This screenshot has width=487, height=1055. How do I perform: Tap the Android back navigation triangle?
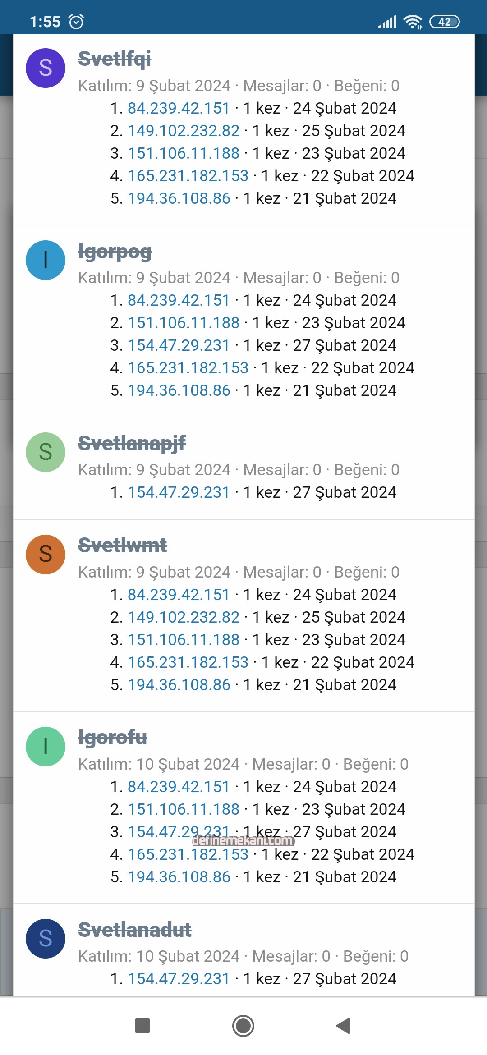point(344,1026)
